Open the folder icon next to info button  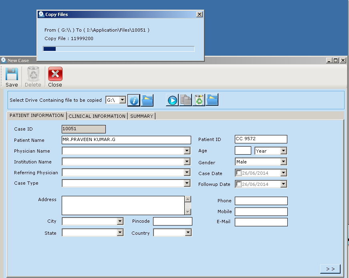click(147, 100)
